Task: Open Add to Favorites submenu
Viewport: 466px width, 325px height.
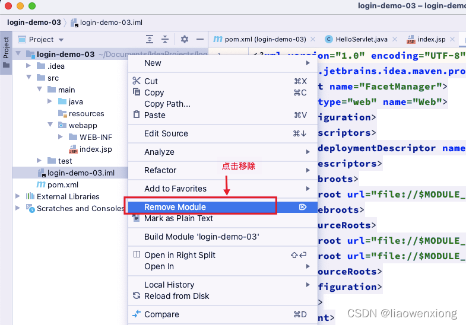Action: pyautogui.click(x=223, y=189)
